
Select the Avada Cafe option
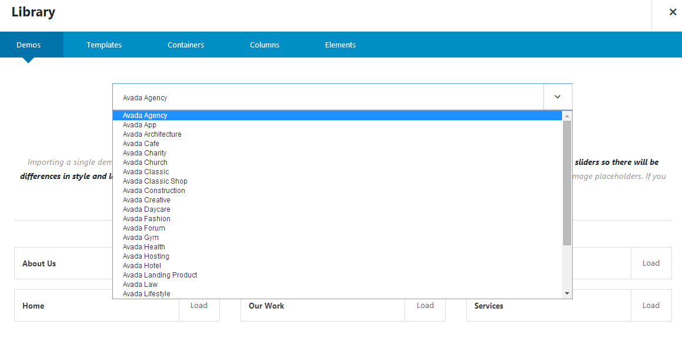click(x=337, y=144)
